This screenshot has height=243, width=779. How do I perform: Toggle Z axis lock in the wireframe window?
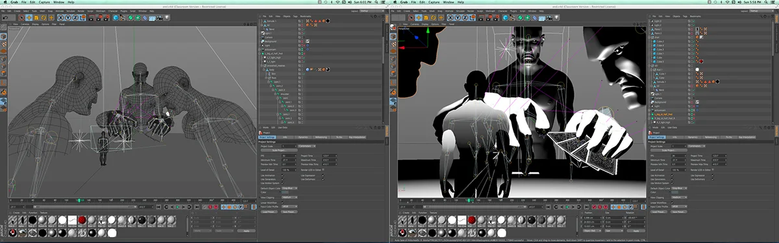pos(75,17)
